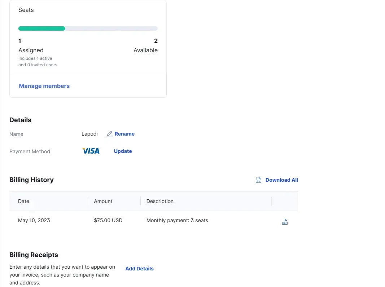Image resolution: width=385 pixels, height=287 pixels.
Task: Click the Rename link text
Action: (124, 134)
